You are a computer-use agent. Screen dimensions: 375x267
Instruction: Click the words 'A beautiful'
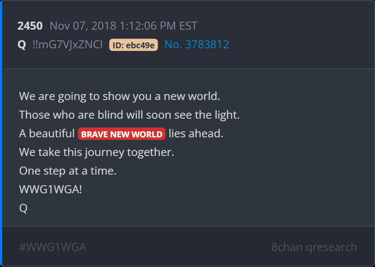[x=47, y=133]
